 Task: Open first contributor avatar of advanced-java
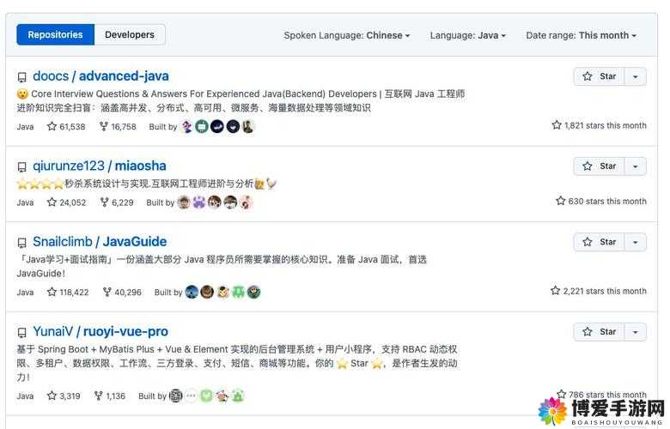186,126
